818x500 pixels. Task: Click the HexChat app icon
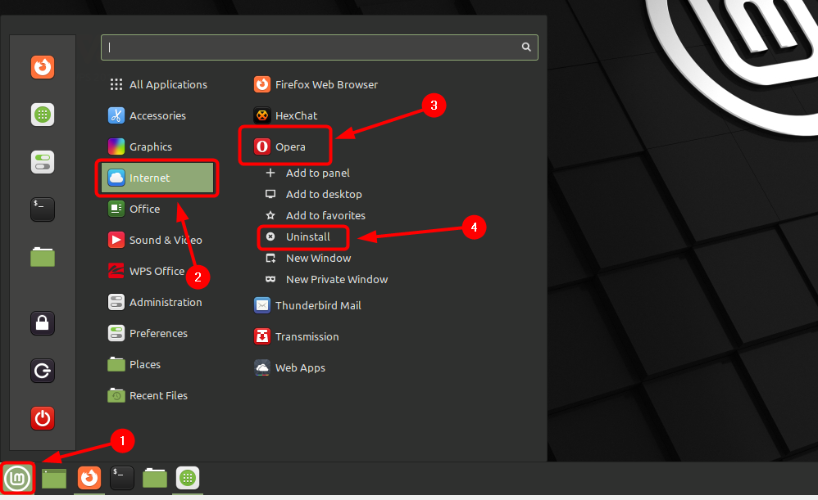point(262,115)
